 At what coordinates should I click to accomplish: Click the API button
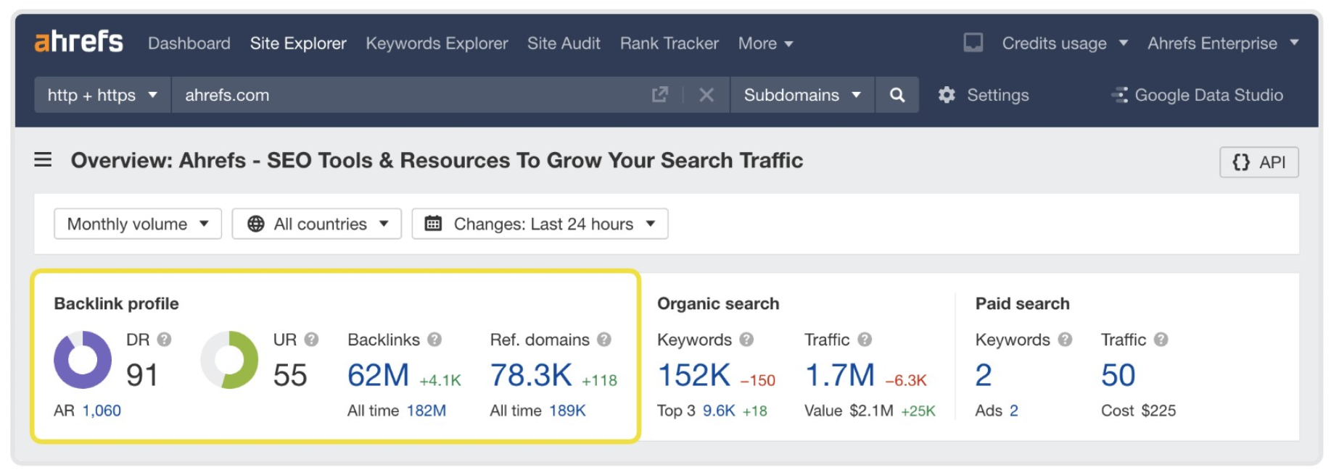pos(1258,162)
